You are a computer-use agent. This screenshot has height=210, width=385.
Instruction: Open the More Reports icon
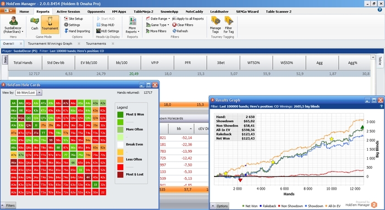[x=133, y=25]
